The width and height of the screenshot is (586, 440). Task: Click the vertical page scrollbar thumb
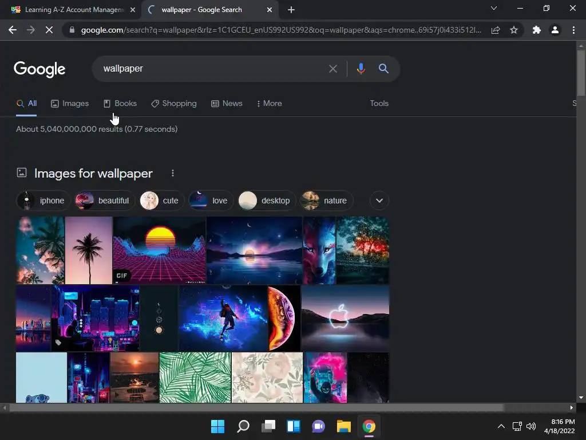point(581,73)
